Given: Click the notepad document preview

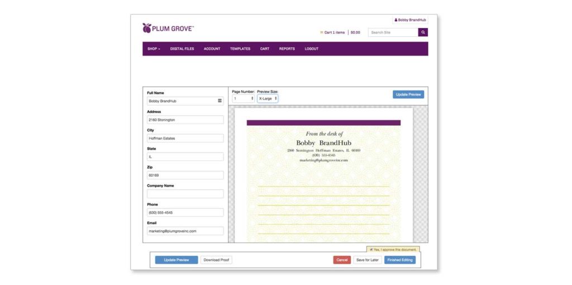Looking at the screenshot, I should (323, 175).
